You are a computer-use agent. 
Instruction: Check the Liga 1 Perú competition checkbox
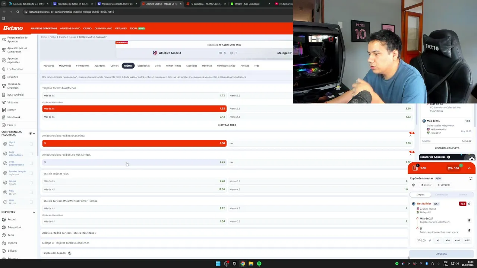31,144
